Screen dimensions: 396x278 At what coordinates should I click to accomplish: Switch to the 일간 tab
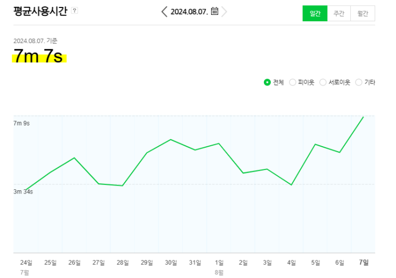click(315, 13)
